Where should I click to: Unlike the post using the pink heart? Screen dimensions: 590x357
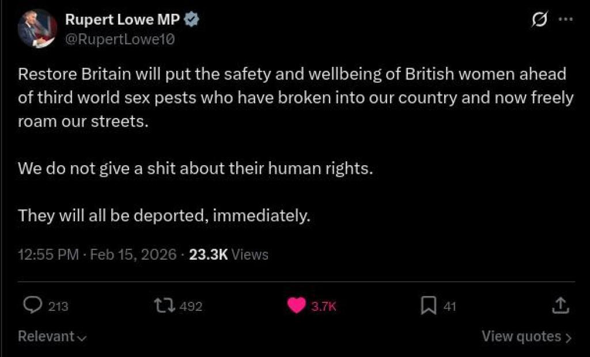tap(297, 306)
